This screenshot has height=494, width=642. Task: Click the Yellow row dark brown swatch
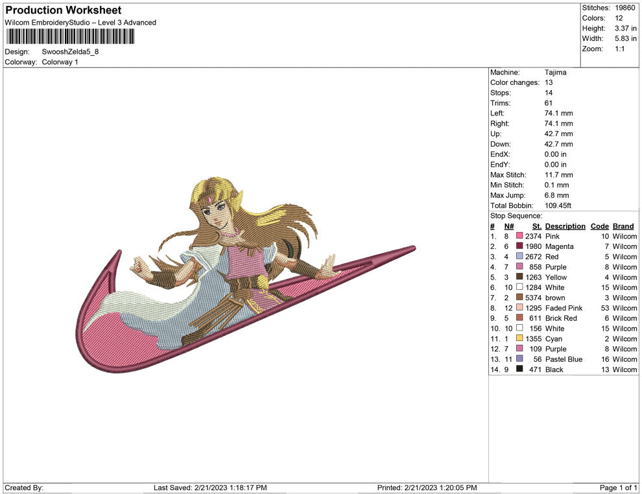click(x=519, y=277)
